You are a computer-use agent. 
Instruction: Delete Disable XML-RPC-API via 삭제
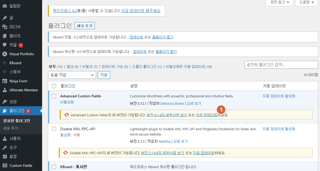(76, 135)
